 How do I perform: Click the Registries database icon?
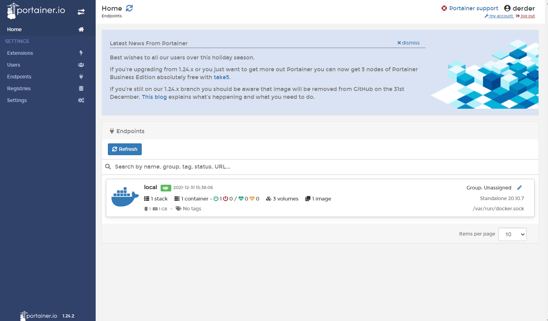[x=81, y=89]
